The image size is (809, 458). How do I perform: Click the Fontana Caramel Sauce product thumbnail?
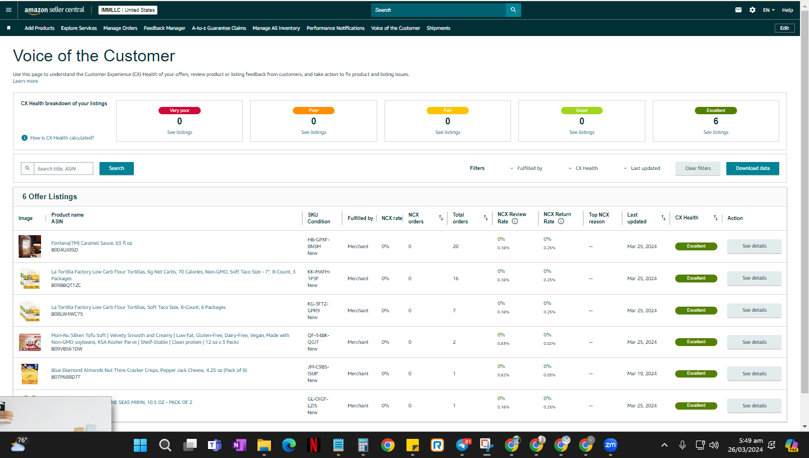[x=30, y=246]
